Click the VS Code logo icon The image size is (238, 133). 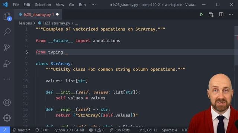coord(5,4)
